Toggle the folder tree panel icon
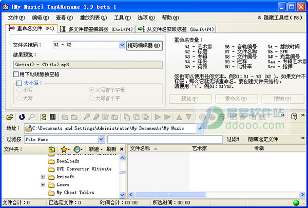Viewport: 308px width, 208px height. [x=43, y=117]
